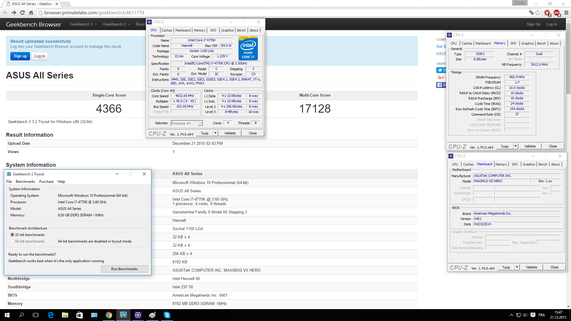Screen dimensions: 571x321
Task: Click the blue Sign up button
Action: [x=20, y=56]
